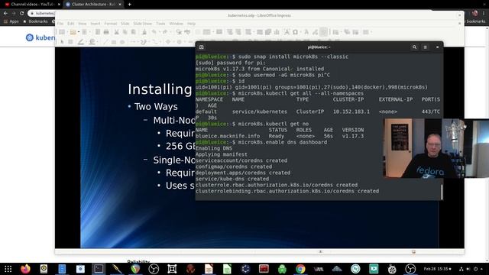Click the Undo arrow in Impress toolbar
The image size is (489, 275).
coord(154,32)
